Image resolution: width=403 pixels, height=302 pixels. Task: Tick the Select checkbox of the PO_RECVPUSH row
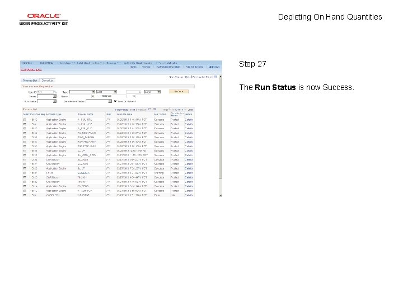pos(25,133)
